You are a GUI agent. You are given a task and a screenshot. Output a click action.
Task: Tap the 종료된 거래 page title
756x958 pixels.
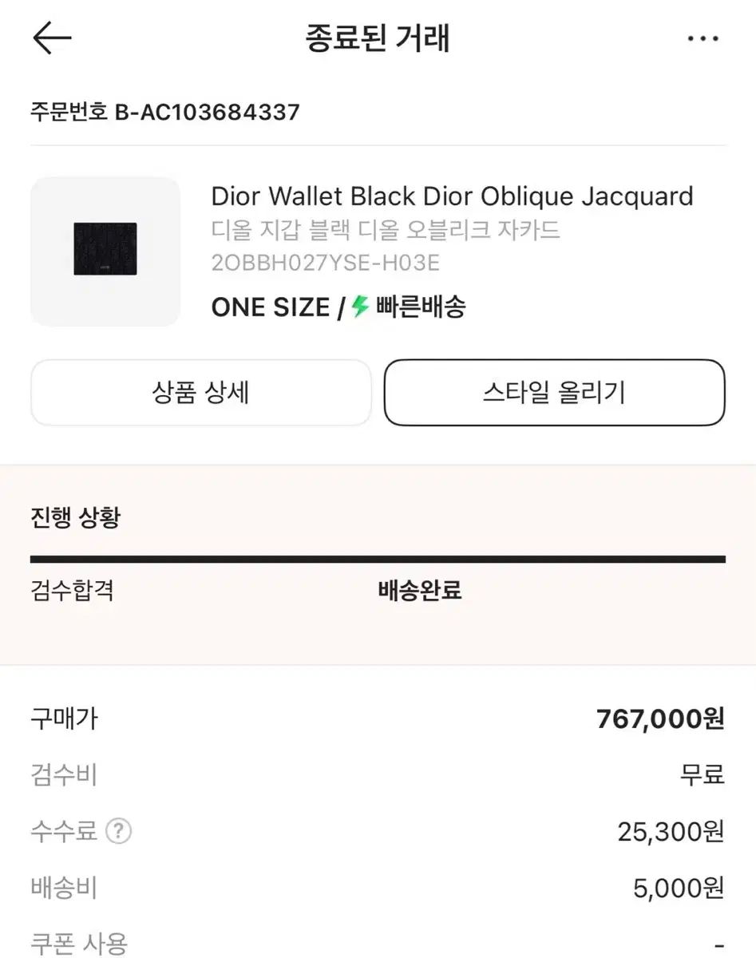coord(378,38)
